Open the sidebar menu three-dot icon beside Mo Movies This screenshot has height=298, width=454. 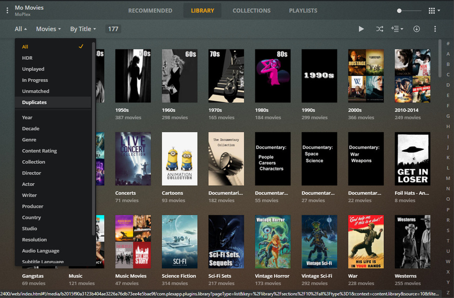(7, 11)
